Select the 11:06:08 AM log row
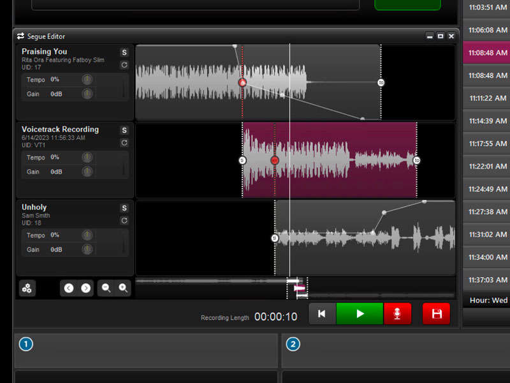The width and height of the screenshot is (510, 383). pyautogui.click(x=486, y=30)
